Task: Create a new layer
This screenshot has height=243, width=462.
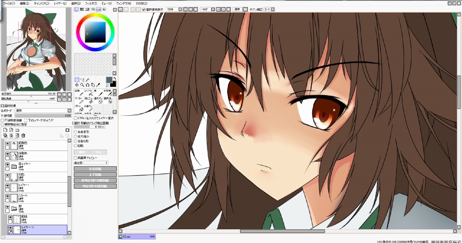Action: click(x=5, y=130)
